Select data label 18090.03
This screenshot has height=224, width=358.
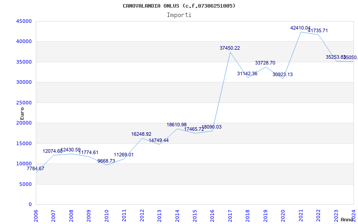pos(211,127)
